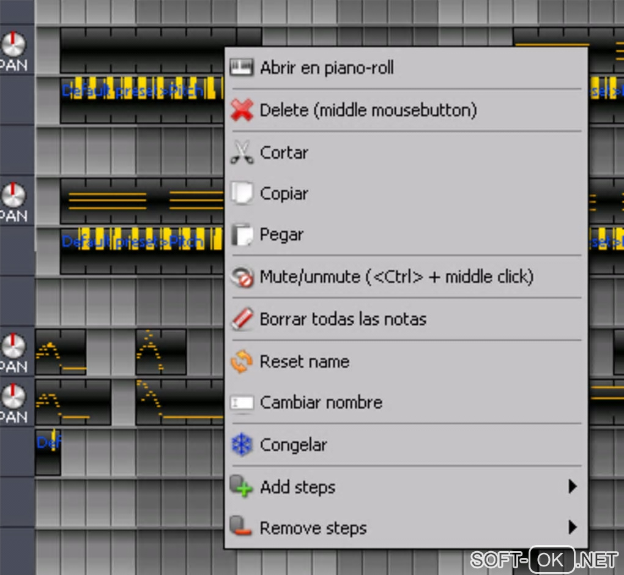The image size is (624, 575).
Task: Click the red eraser icon
Action: coord(242,319)
